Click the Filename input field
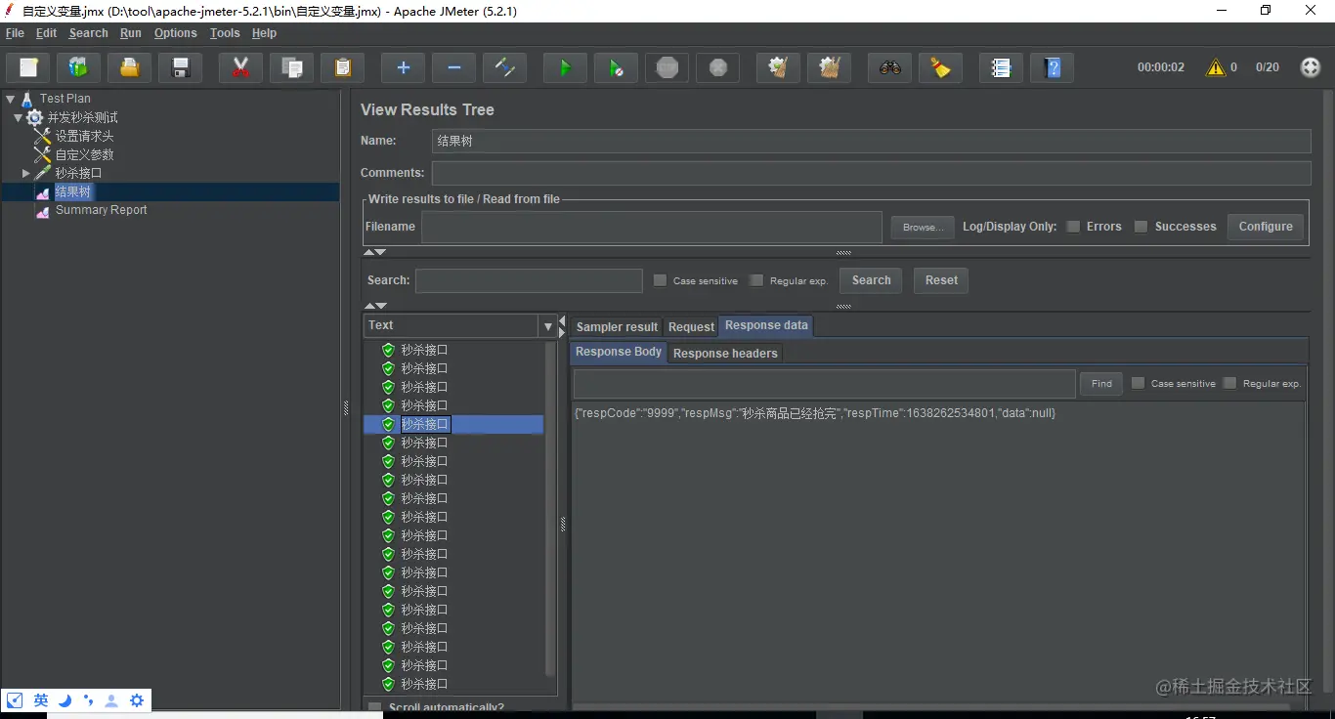 [651, 227]
